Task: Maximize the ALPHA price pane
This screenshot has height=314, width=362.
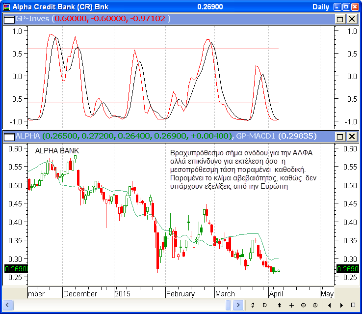Action: 340,137
